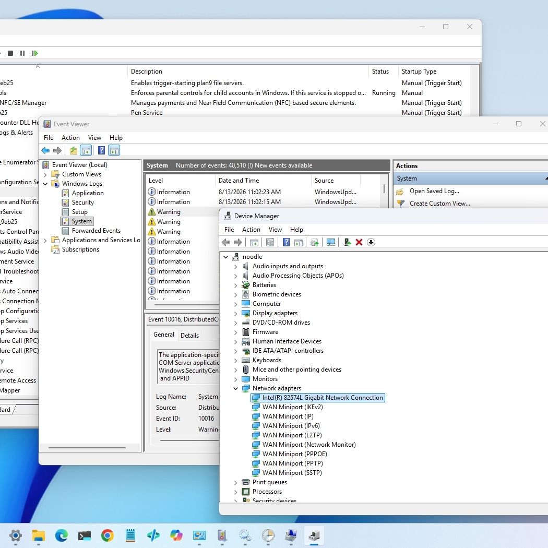Click the Forward arrow in Device Manager toolbar

238,242
